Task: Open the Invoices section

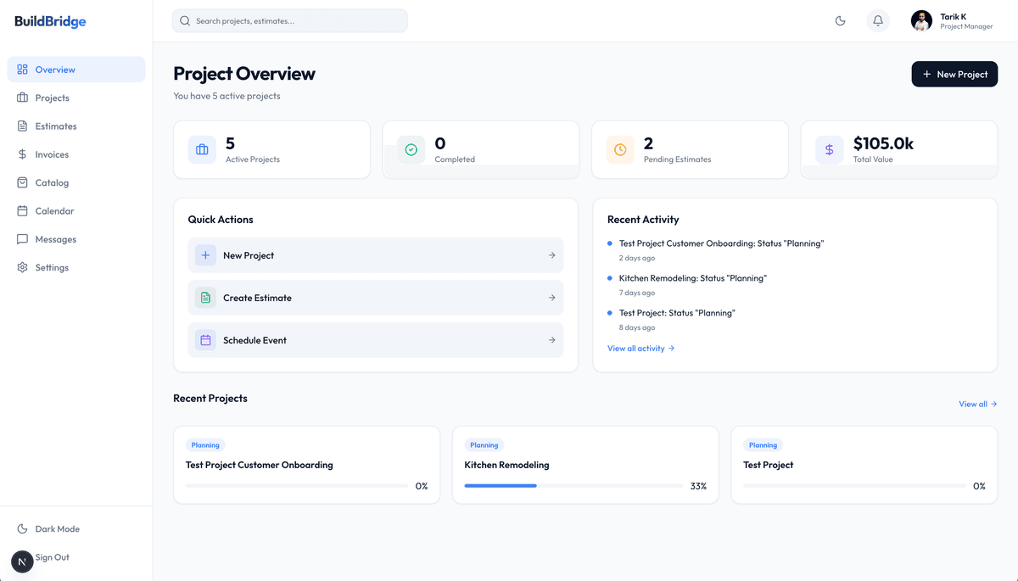Action: coord(53,154)
